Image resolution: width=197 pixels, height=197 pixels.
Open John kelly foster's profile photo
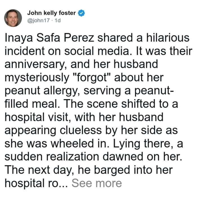(13, 18)
